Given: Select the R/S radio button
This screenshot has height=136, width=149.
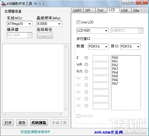Looking at the screenshot, I should 86,71.
